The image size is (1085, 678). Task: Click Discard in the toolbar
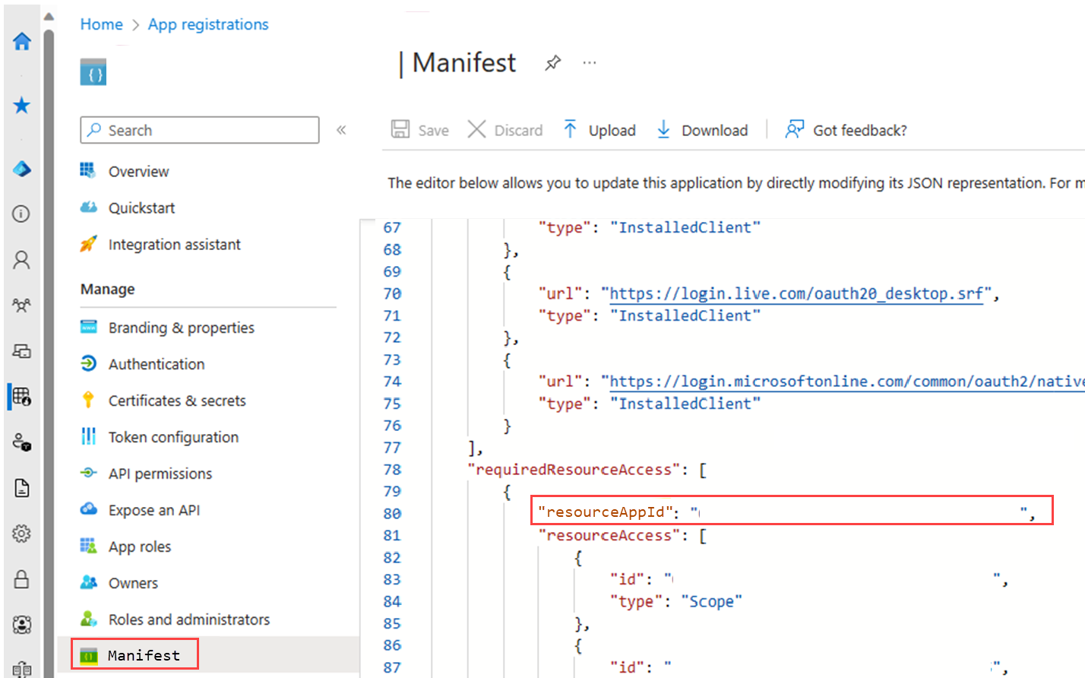pyautogui.click(x=505, y=130)
